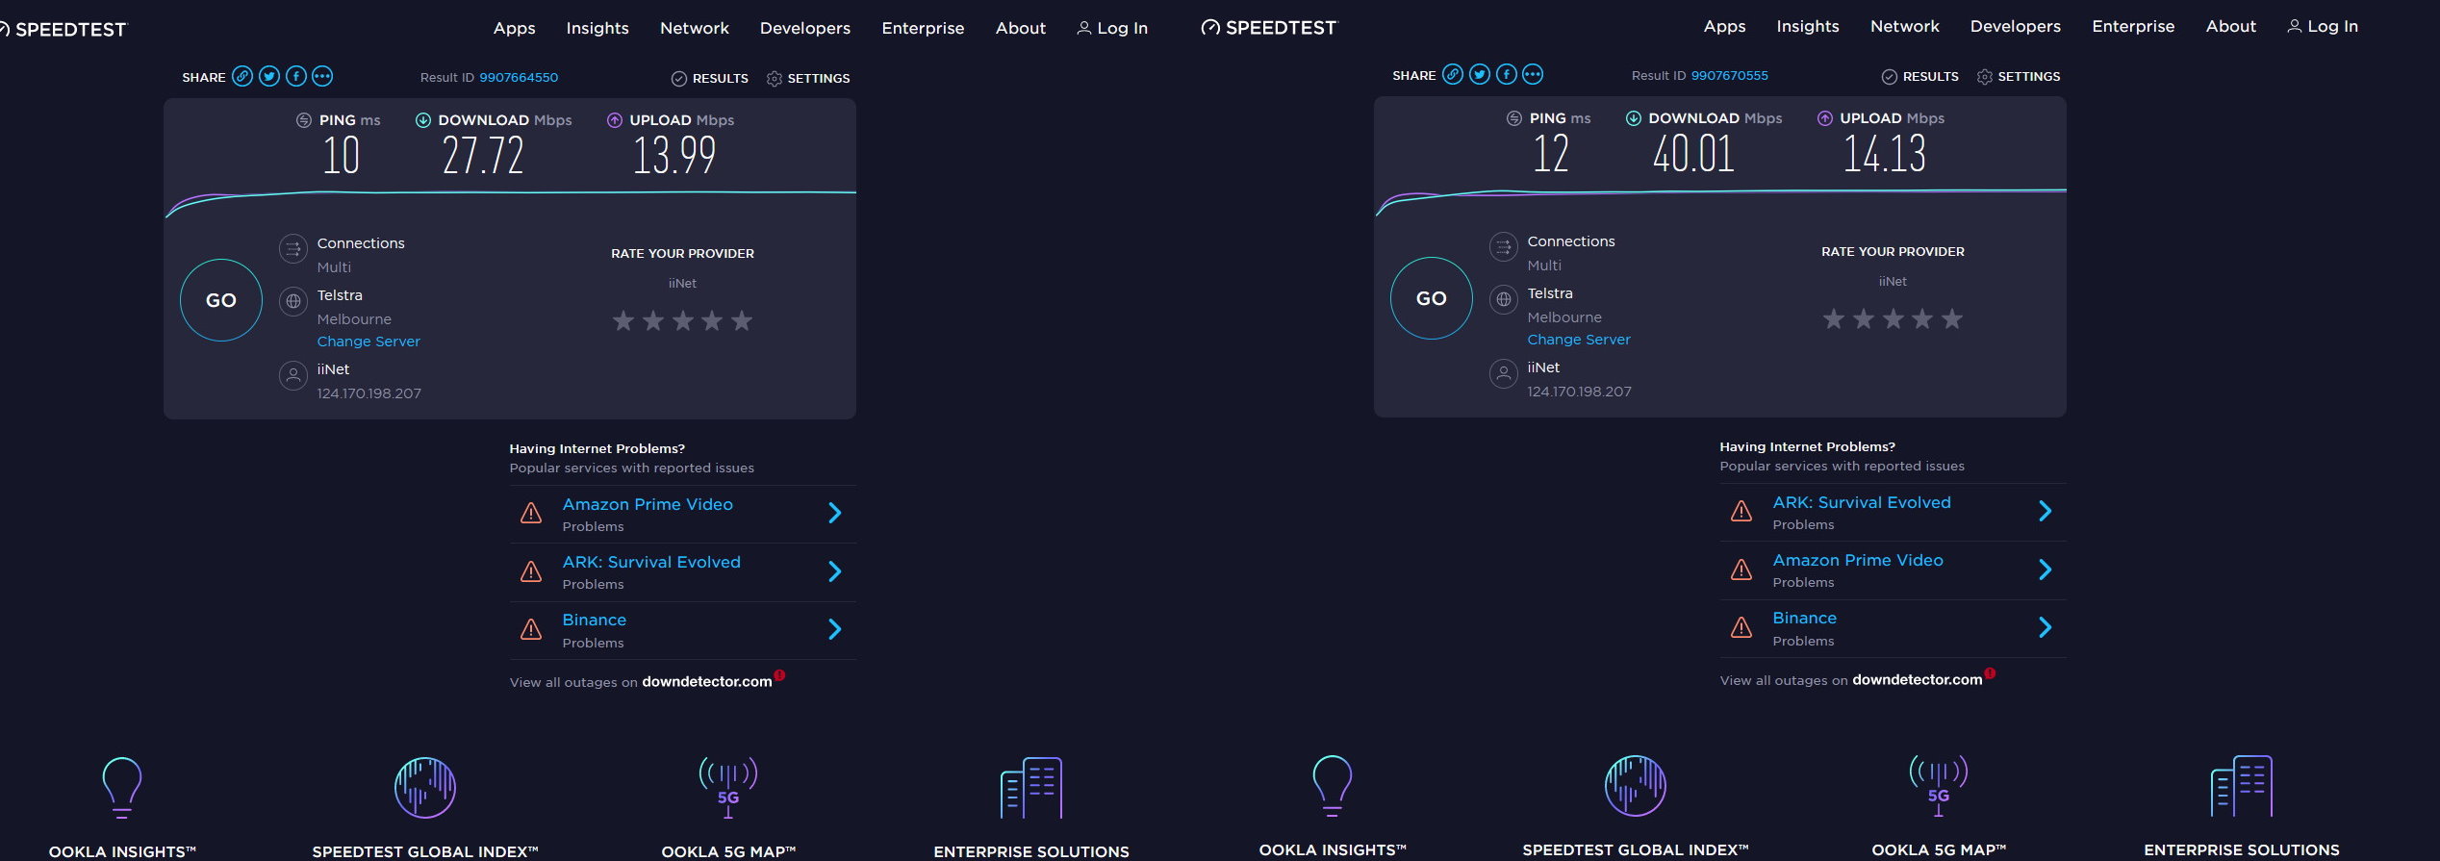Copy share link icon in right Speedtest window
2440x861 pixels.
[1453, 74]
